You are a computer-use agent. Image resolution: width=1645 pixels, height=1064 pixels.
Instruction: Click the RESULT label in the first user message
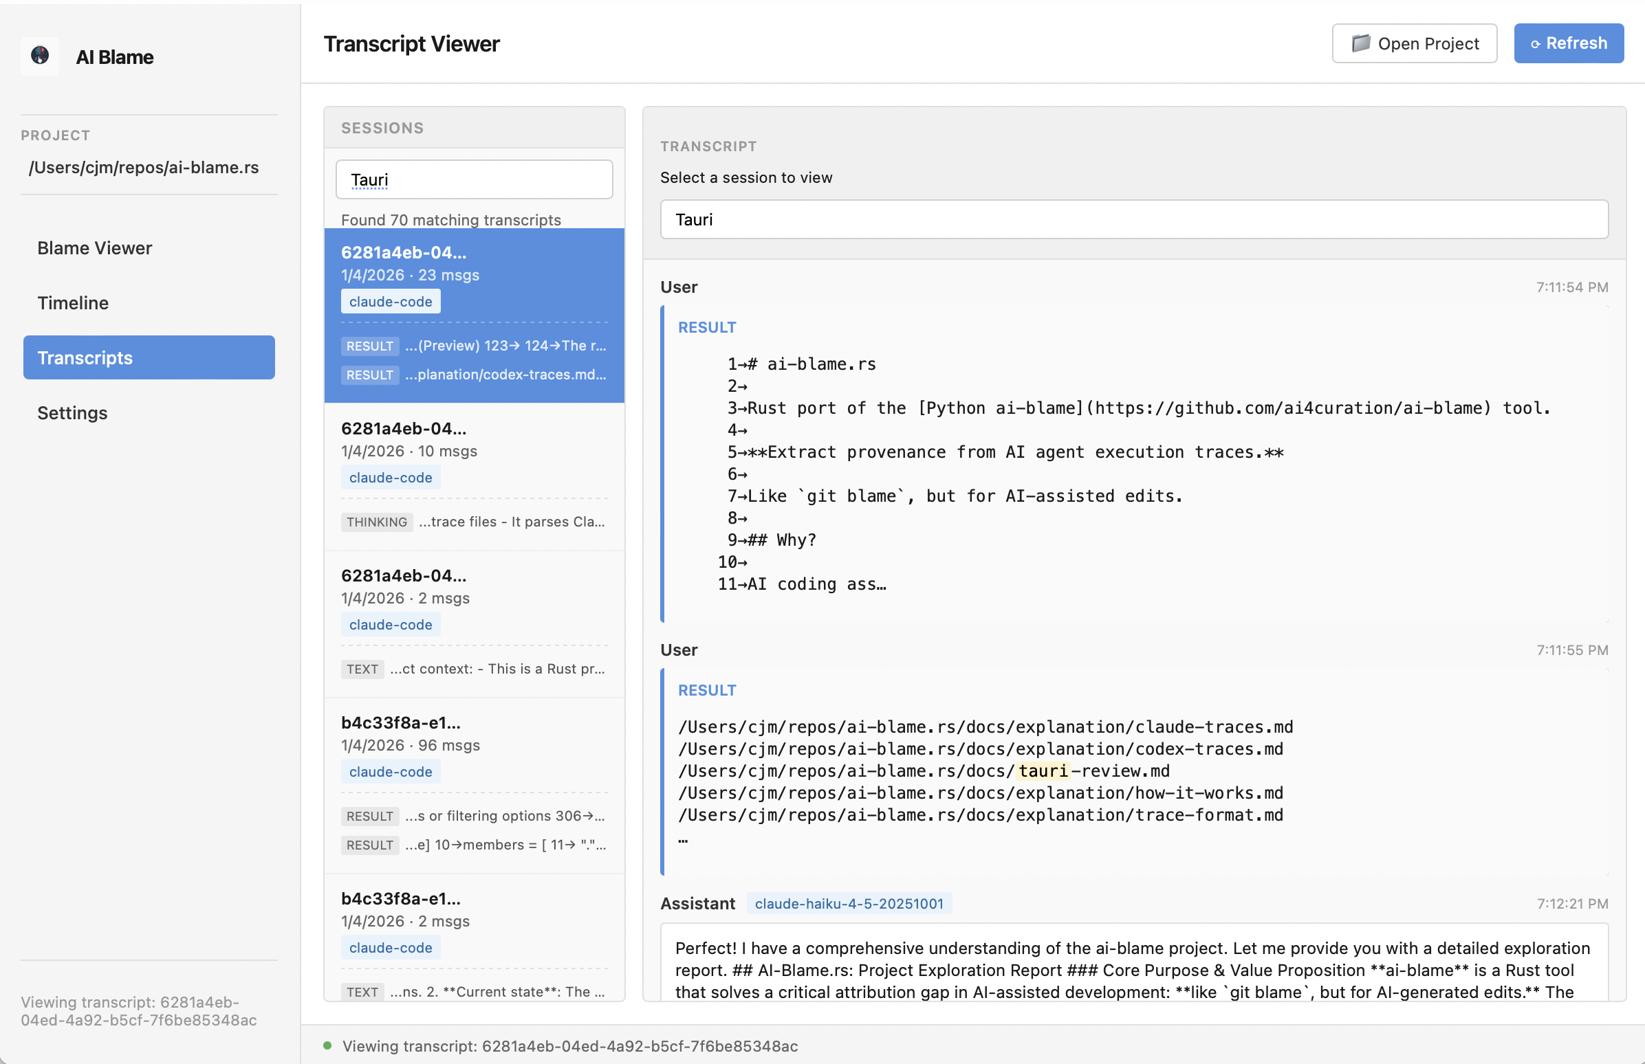coord(706,326)
